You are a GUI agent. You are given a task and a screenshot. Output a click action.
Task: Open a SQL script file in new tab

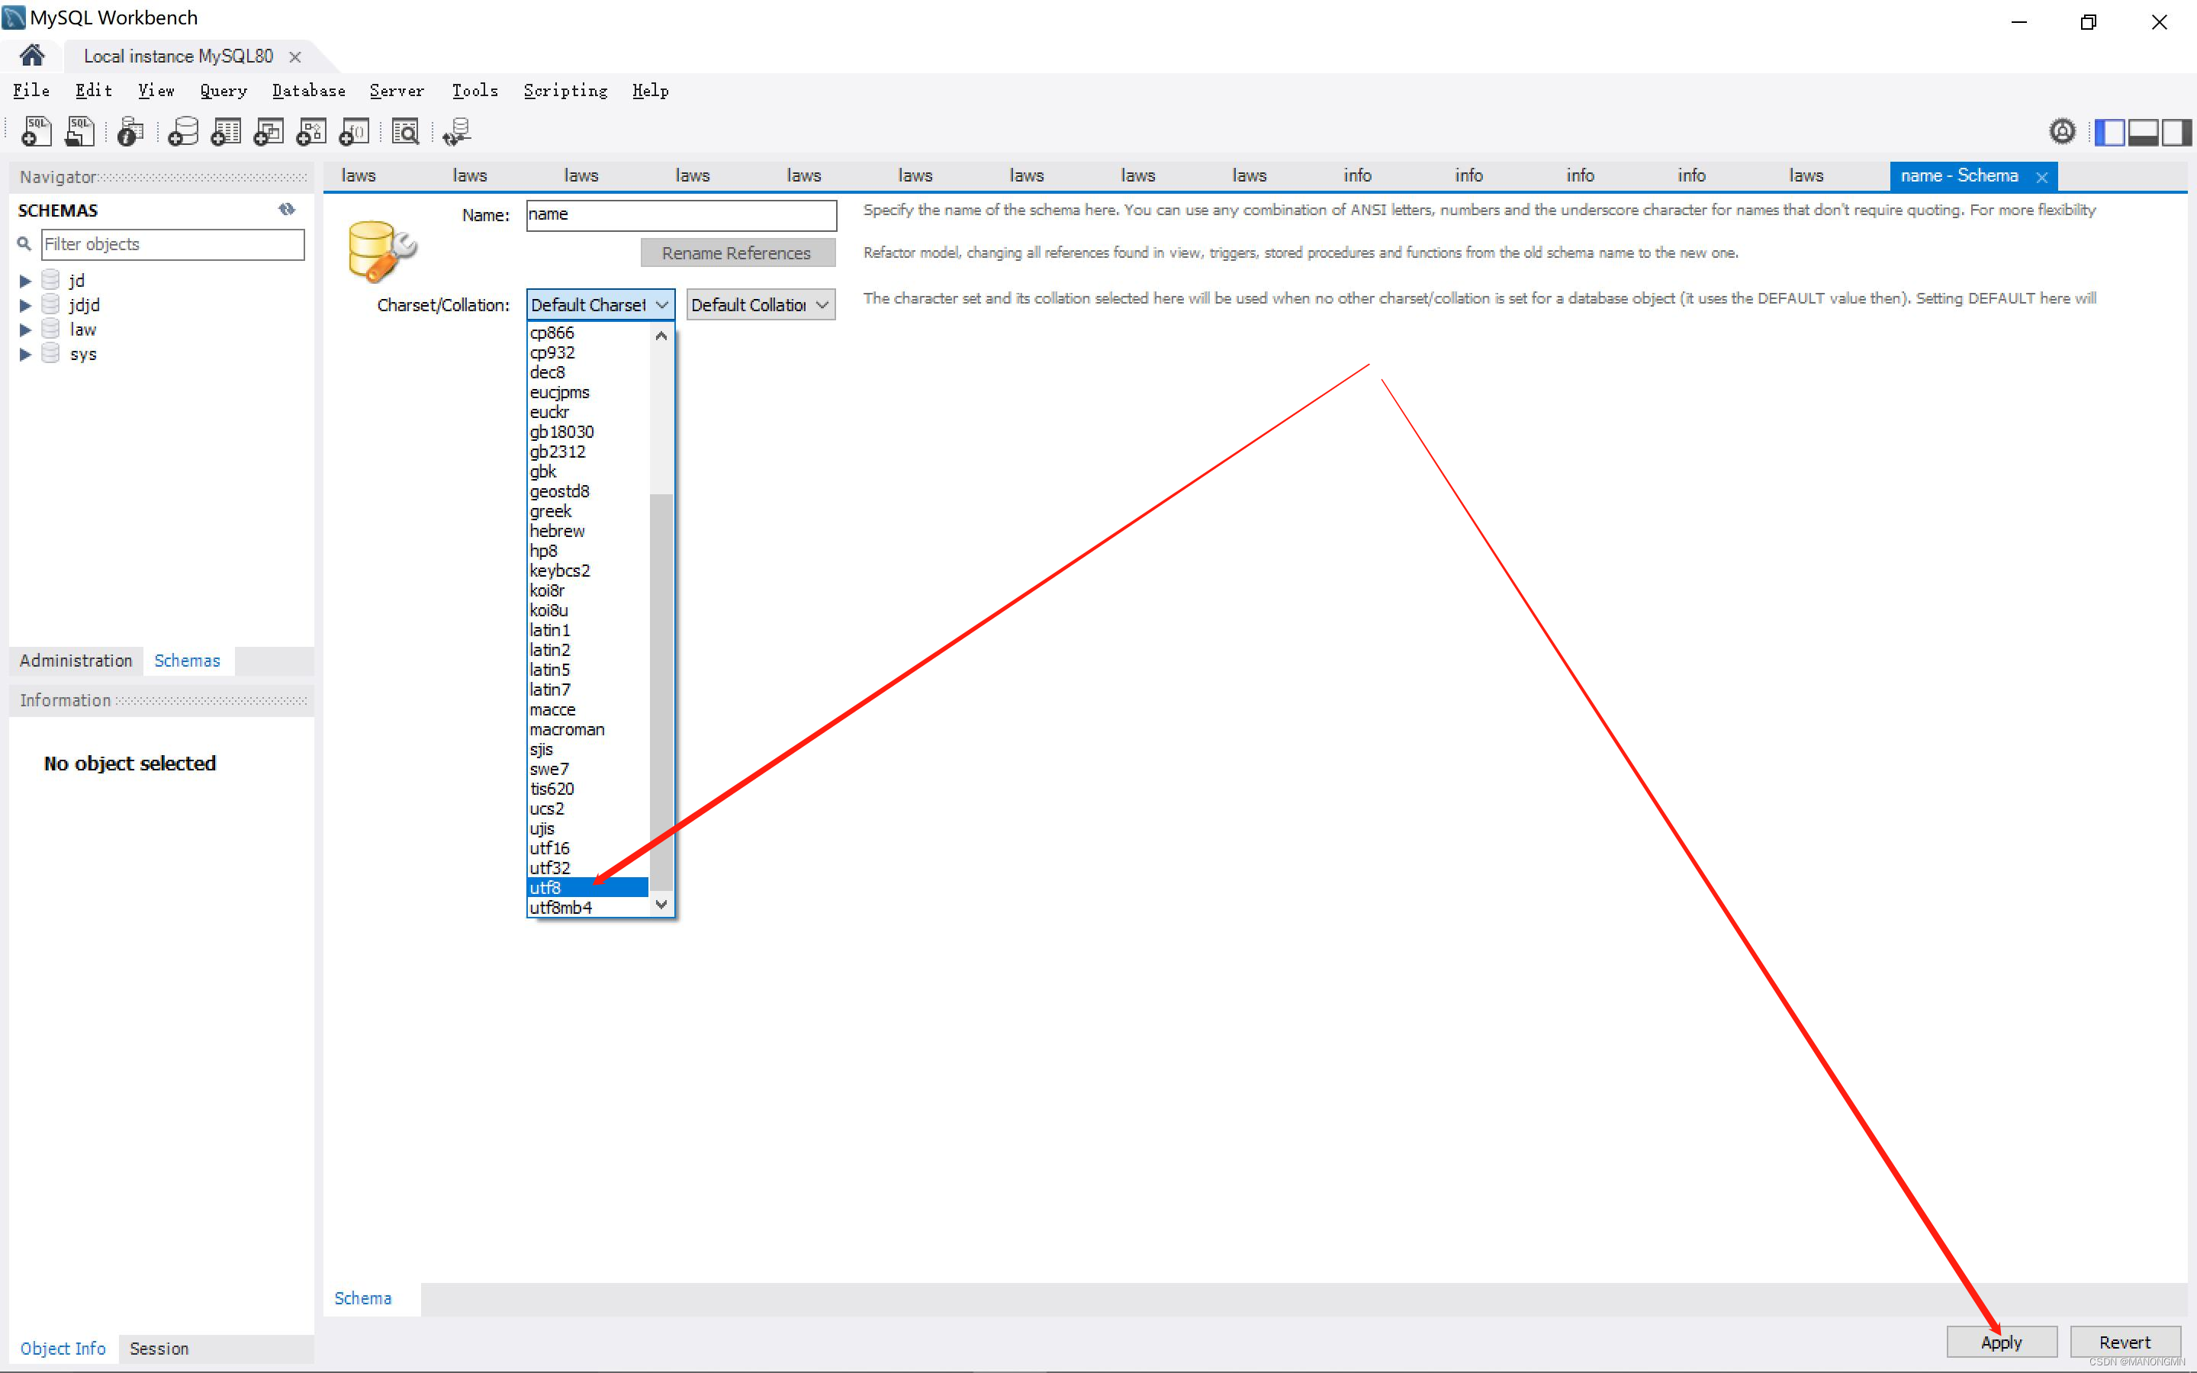click(x=80, y=132)
